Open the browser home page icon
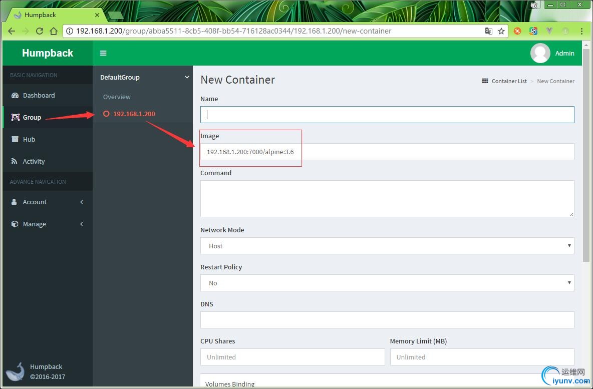Screen dimensions: 593x389 (54, 31)
